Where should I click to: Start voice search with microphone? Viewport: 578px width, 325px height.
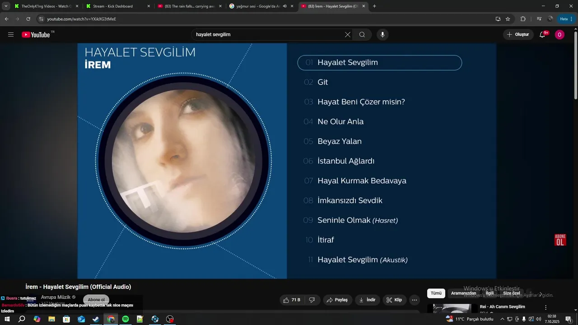(x=382, y=35)
